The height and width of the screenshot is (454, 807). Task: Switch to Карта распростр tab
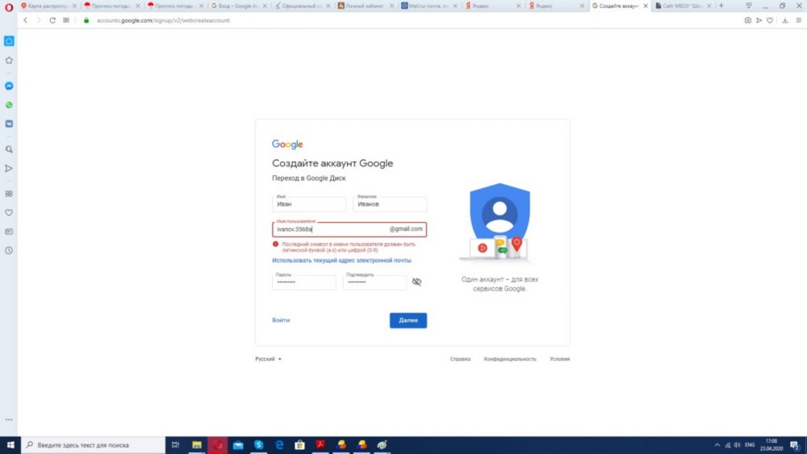(x=48, y=6)
